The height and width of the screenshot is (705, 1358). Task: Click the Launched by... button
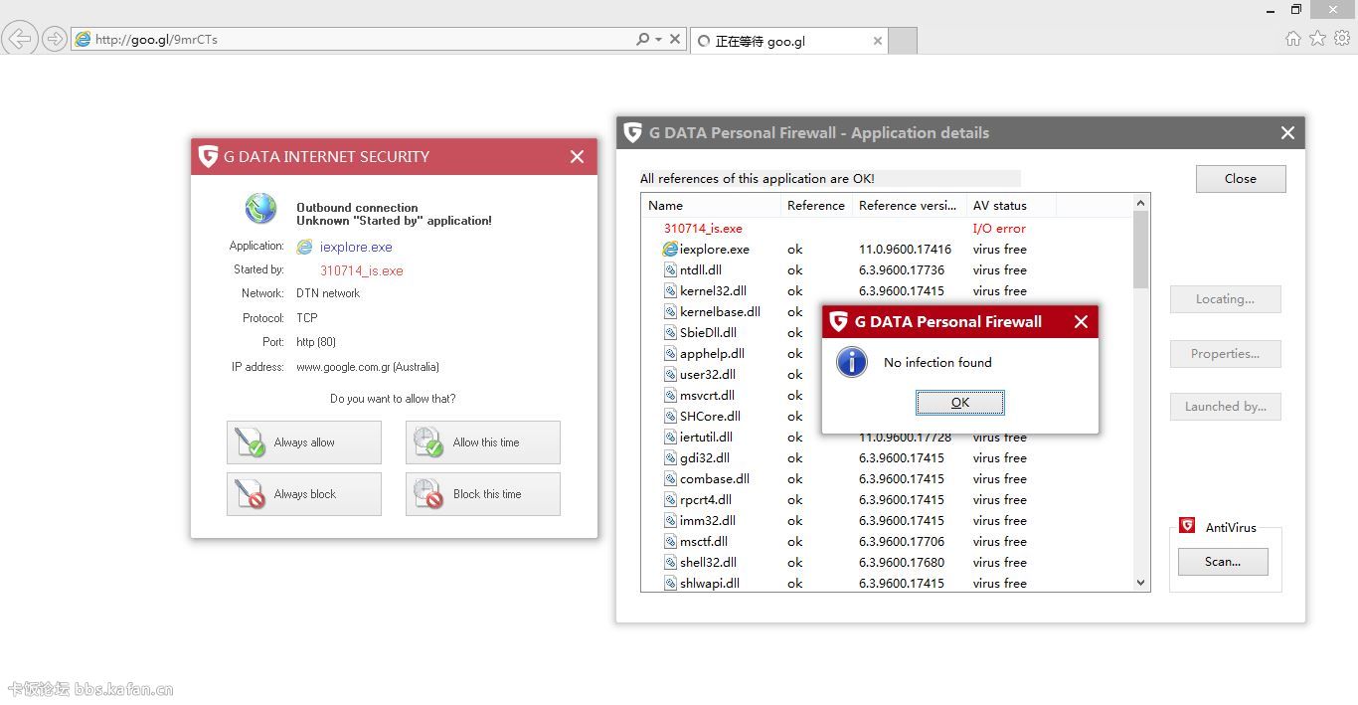click(x=1225, y=407)
